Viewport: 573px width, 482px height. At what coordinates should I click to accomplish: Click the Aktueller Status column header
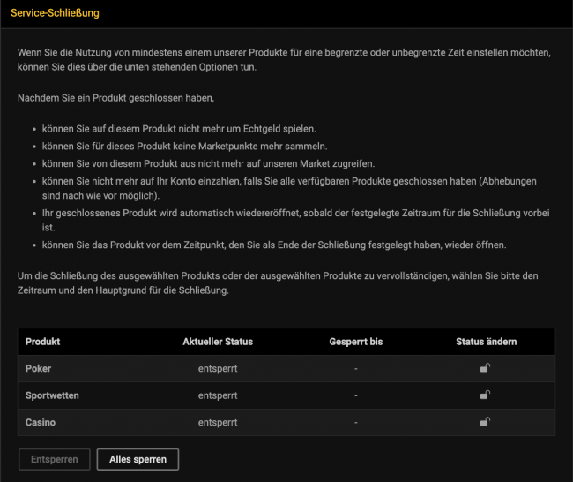pos(218,342)
